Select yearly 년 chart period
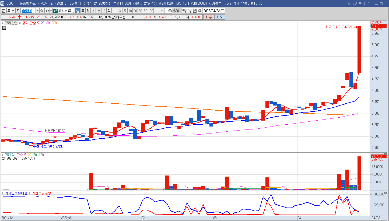389x221 pixels. (x=93, y=11)
